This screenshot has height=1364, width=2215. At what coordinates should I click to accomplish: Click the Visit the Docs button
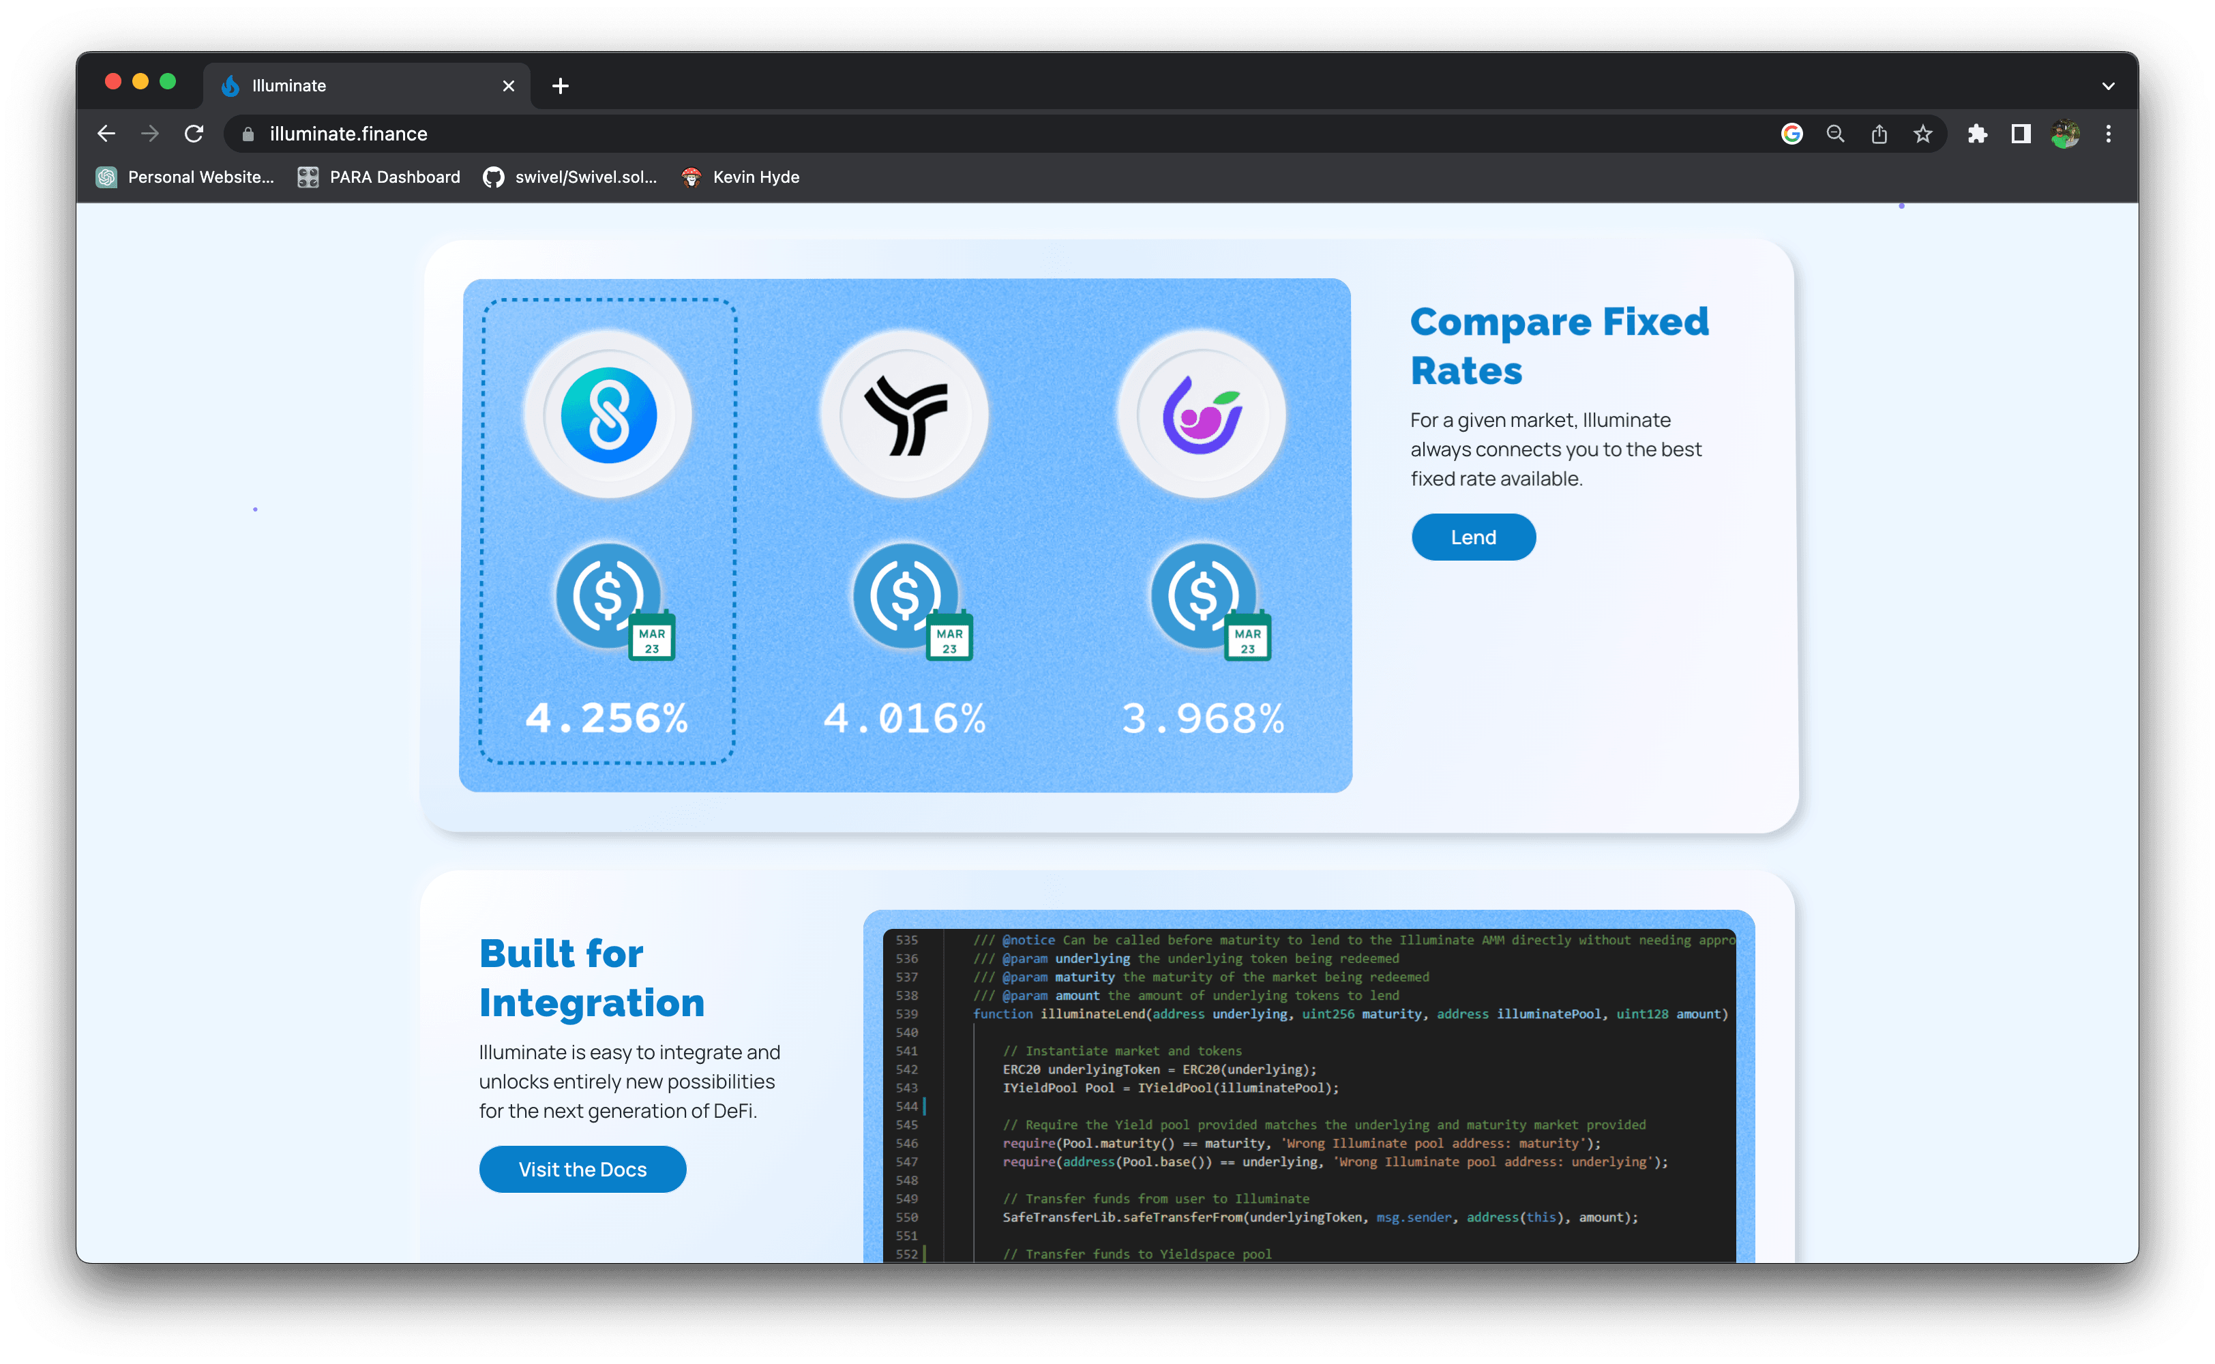point(582,1169)
